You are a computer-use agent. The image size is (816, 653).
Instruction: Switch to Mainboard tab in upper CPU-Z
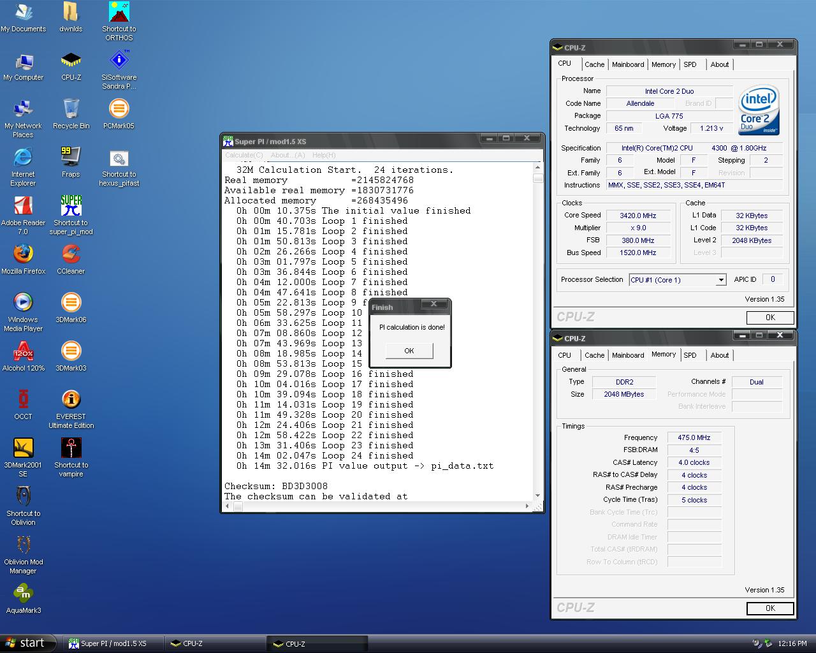[628, 64]
